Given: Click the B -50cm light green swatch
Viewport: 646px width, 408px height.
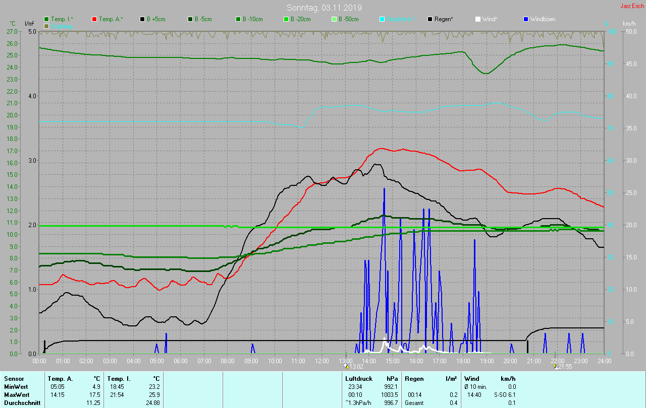Looking at the screenshot, I should 334,19.
